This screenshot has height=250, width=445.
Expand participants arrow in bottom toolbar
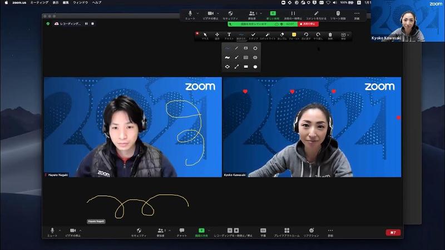[169, 230]
